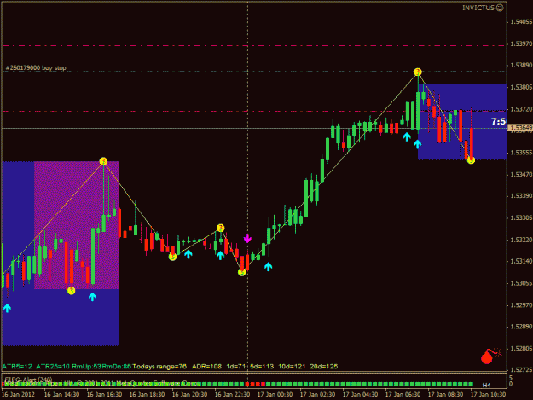Click the 10d=121 range value

pyautogui.click(x=292, y=367)
